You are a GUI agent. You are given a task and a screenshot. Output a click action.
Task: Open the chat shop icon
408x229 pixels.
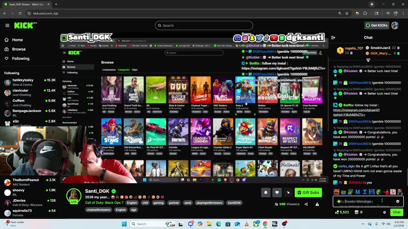pos(356,212)
